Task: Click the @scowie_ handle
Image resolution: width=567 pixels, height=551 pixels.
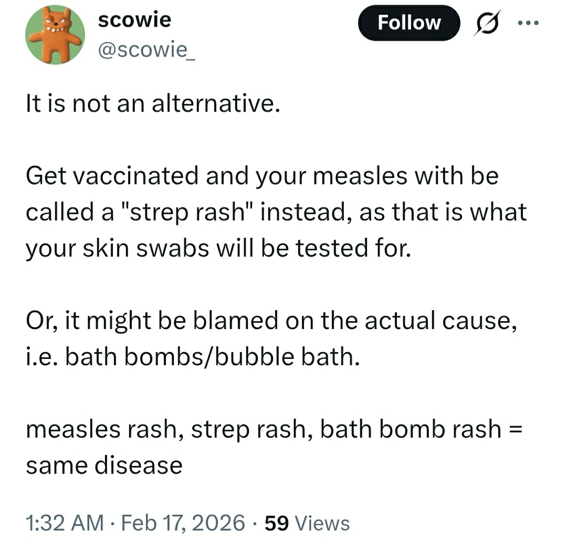Action: [x=147, y=50]
